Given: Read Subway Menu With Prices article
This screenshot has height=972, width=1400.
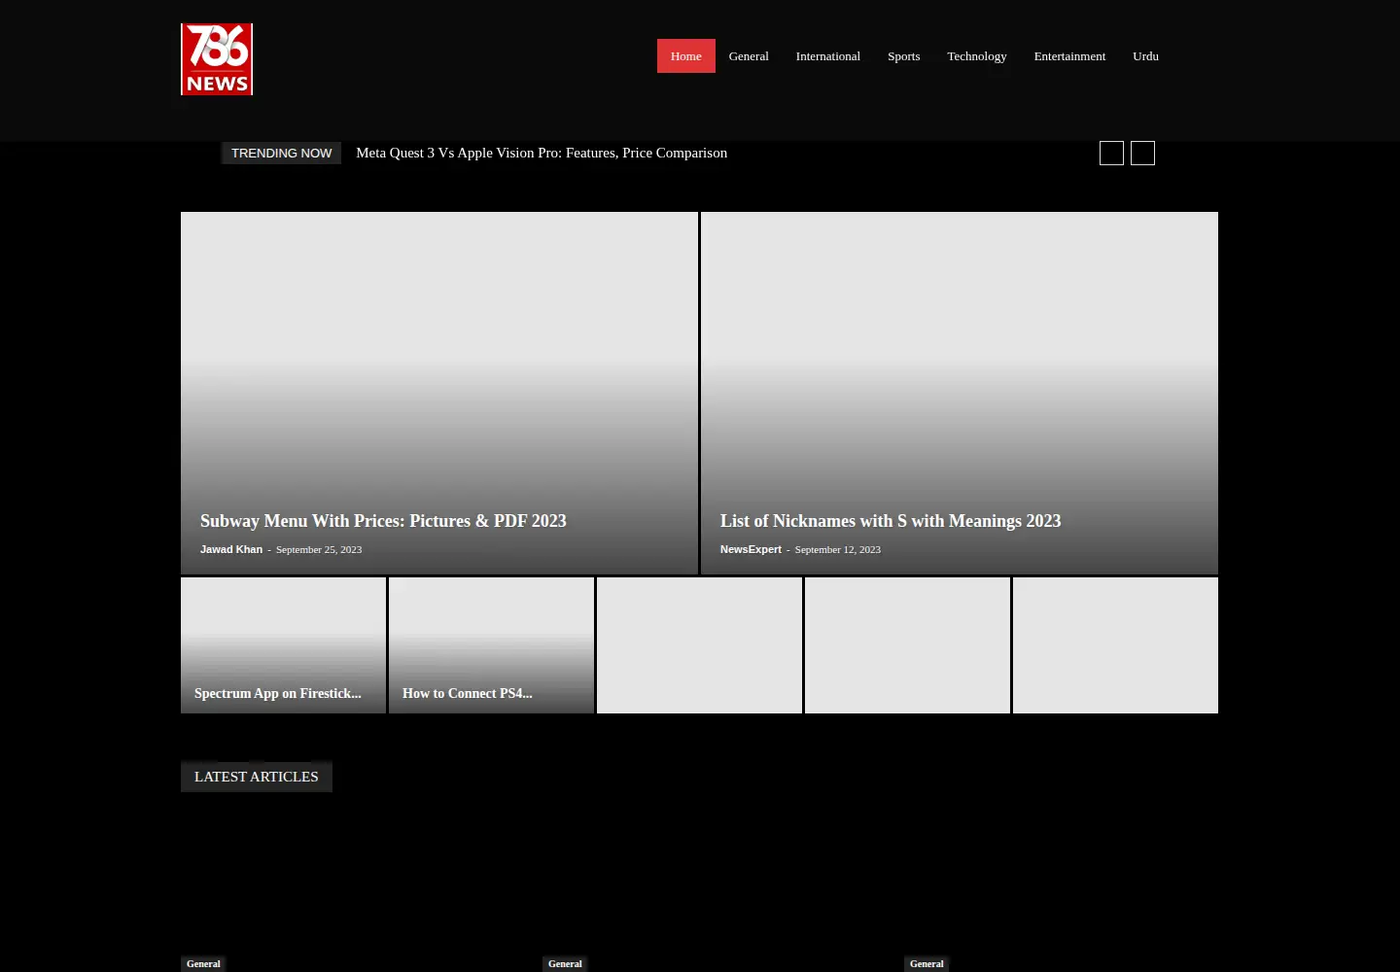Looking at the screenshot, I should click(383, 521).
